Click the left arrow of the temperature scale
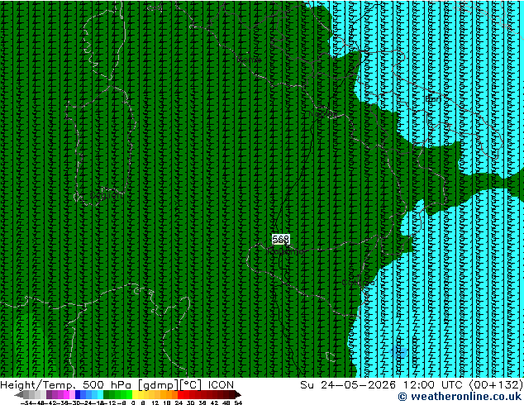524x405 pixels. 18,394
